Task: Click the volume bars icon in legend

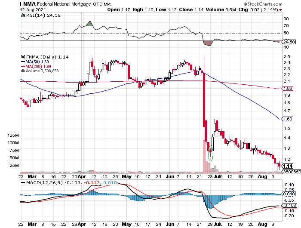Action: 23,71
